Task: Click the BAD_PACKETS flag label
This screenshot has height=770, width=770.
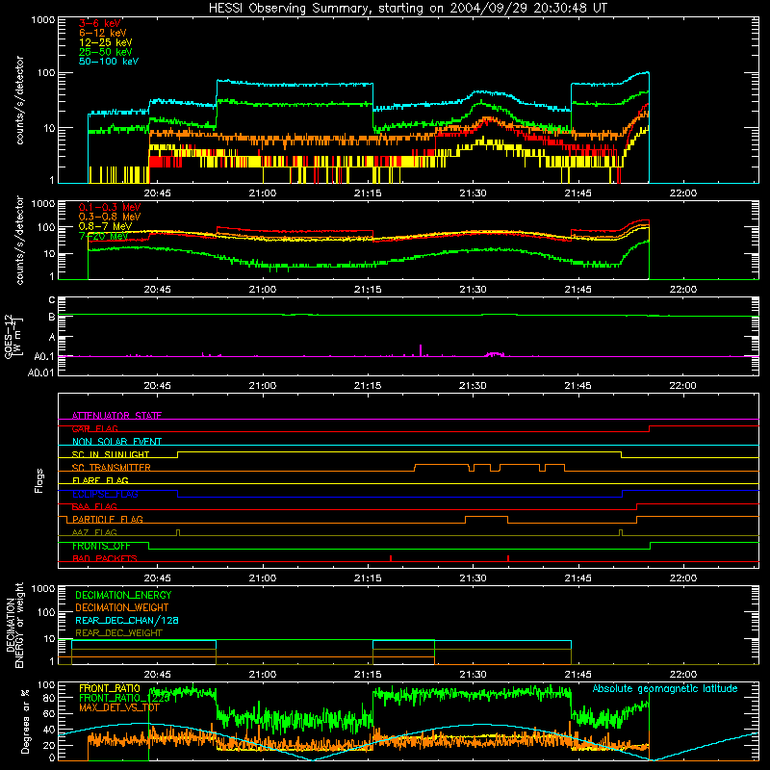Action: 105,558
